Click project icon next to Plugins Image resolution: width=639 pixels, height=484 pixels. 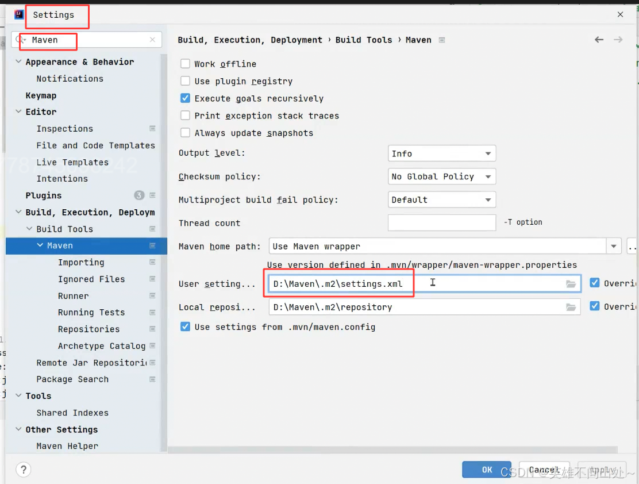tap(152, 195)
